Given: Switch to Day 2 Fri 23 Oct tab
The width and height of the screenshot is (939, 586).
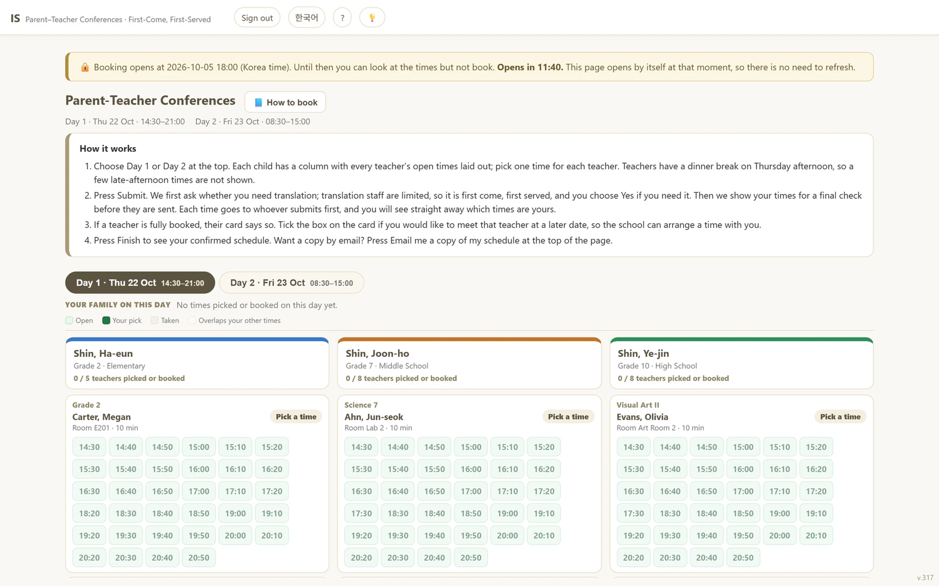Looking at the screenshot, I should pos(292,282).
